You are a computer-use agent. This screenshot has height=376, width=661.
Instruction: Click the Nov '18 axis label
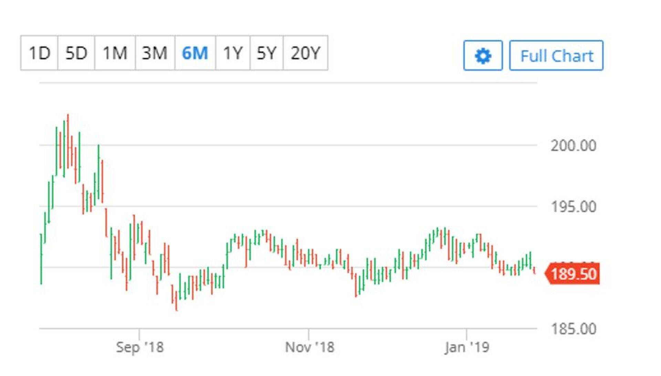click(309, 347)
